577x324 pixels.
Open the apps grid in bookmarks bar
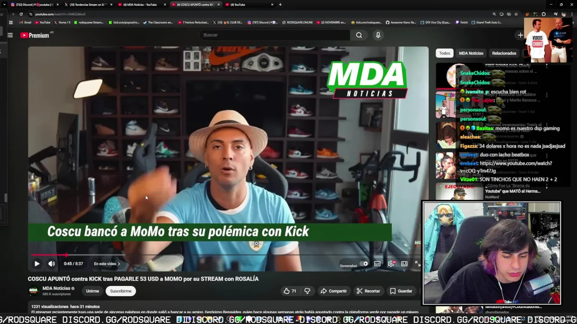click(10, 22)
